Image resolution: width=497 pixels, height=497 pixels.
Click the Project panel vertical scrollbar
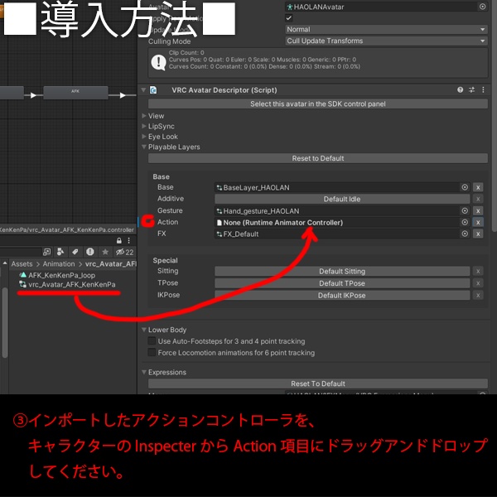tap(4, 323)
